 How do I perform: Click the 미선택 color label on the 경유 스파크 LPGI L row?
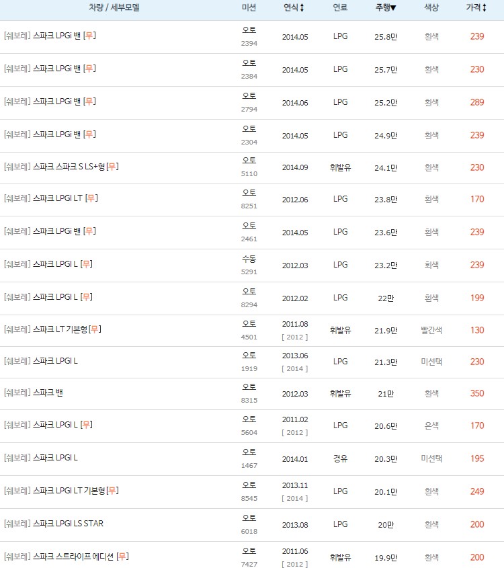(431, 459)
